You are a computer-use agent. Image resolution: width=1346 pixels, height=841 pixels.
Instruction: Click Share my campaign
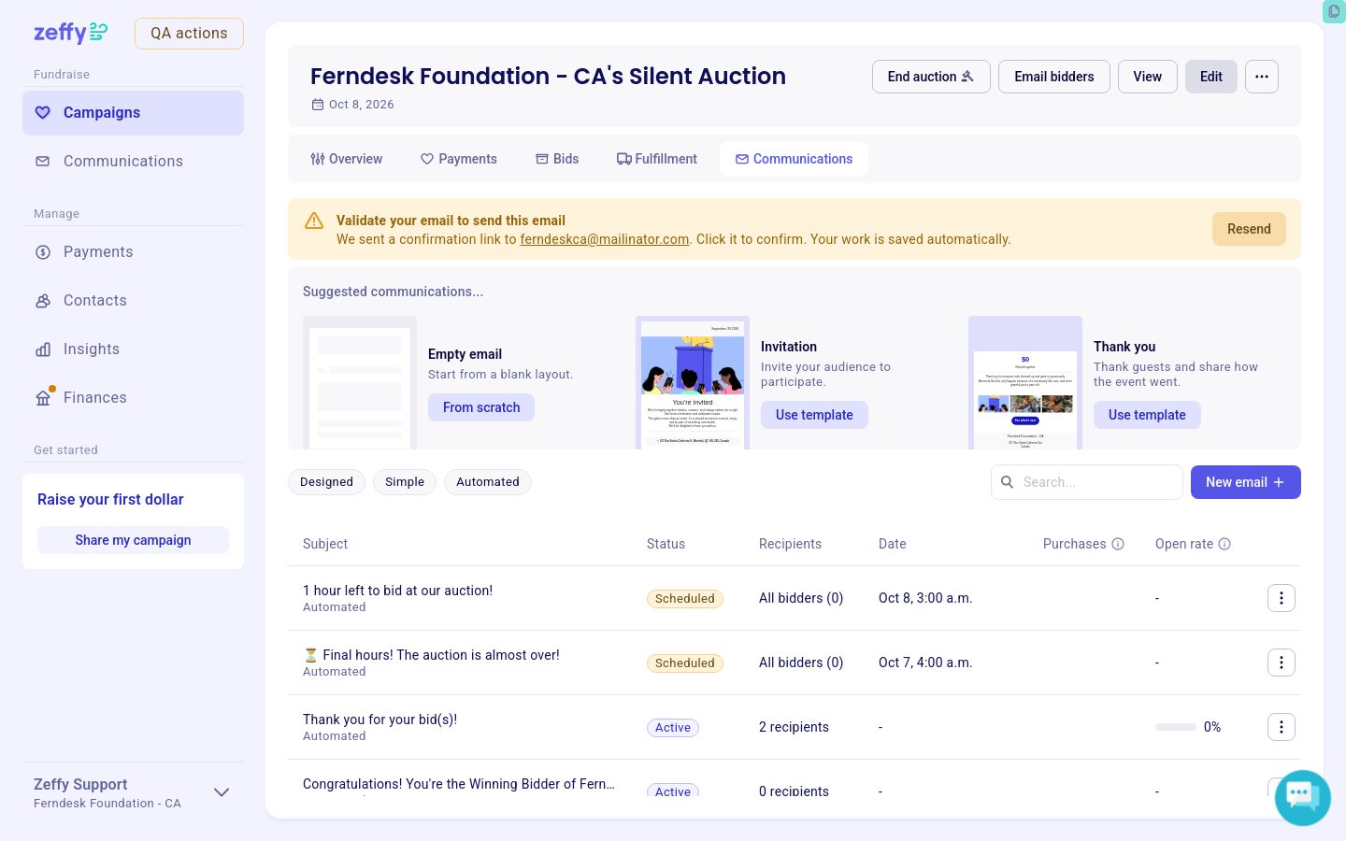[x=133, y=540]
